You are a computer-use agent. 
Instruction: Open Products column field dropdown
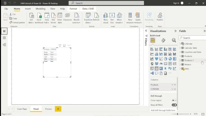(172, 85)
